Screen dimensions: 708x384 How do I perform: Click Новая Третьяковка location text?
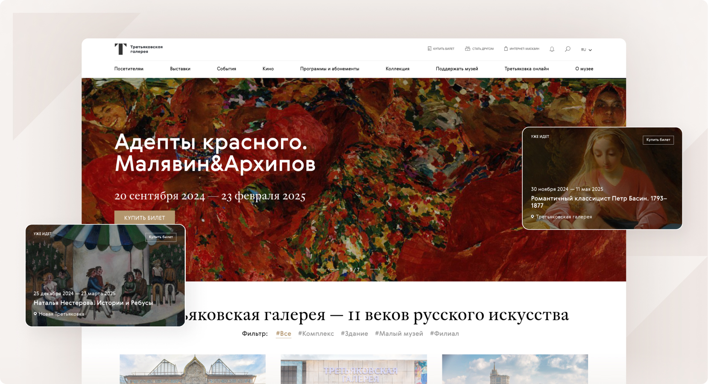click(x=61, y=314)
